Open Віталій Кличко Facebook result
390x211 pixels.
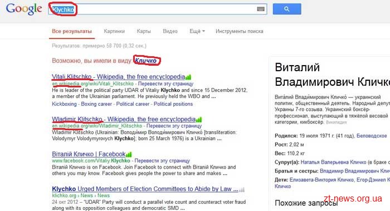89,154
